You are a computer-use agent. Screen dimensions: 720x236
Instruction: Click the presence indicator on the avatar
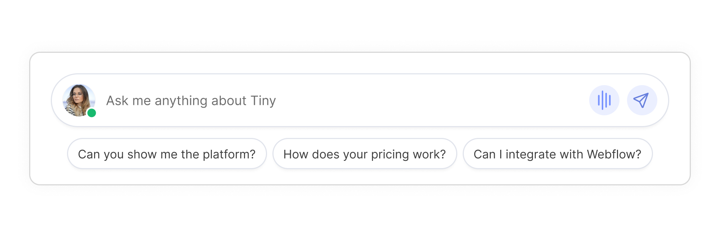tap(92, 113)
